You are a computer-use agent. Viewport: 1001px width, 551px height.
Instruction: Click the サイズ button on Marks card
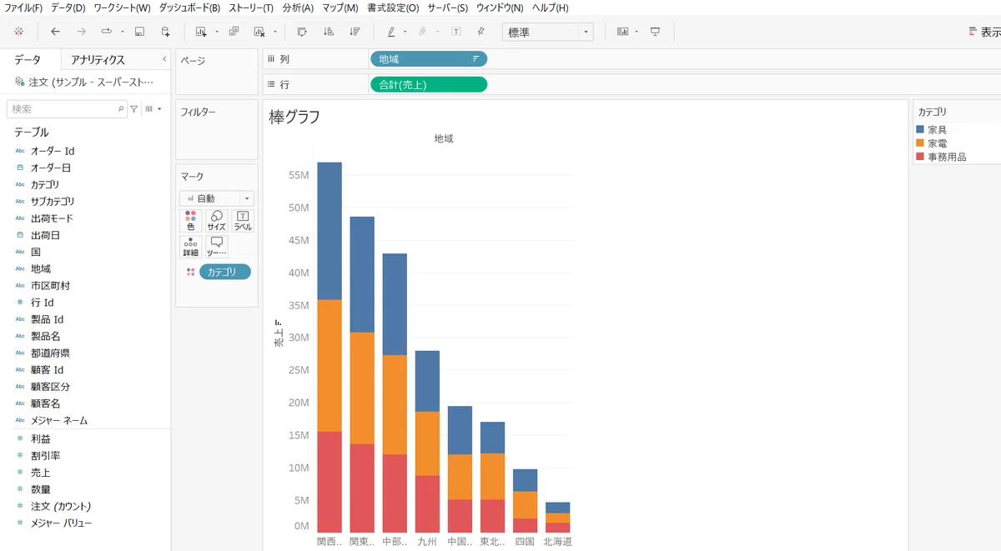(217, 221)
